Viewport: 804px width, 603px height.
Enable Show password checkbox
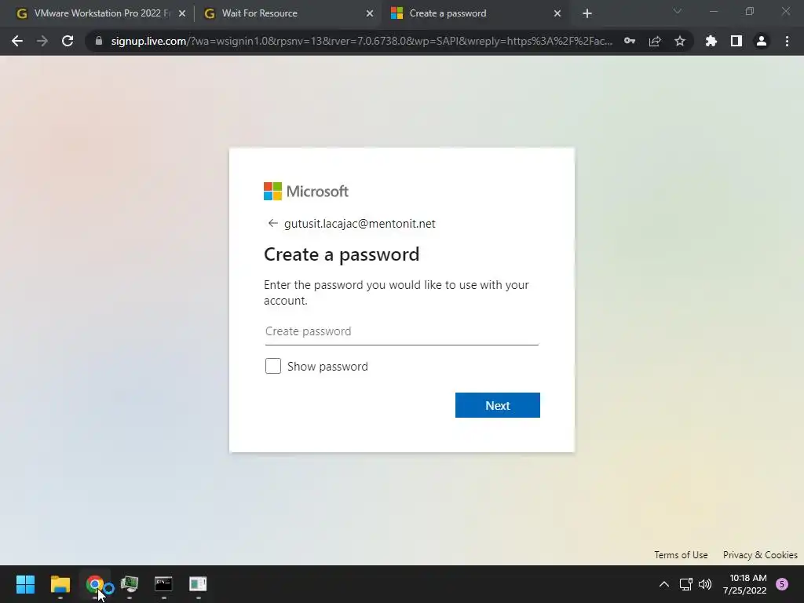272,366
